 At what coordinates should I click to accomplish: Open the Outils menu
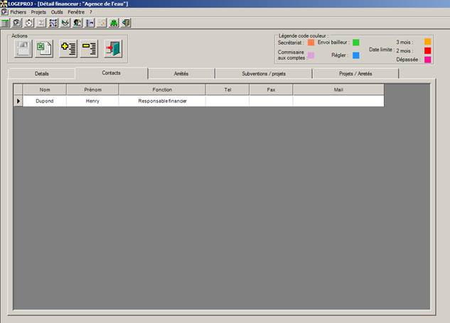click(57, 12)
